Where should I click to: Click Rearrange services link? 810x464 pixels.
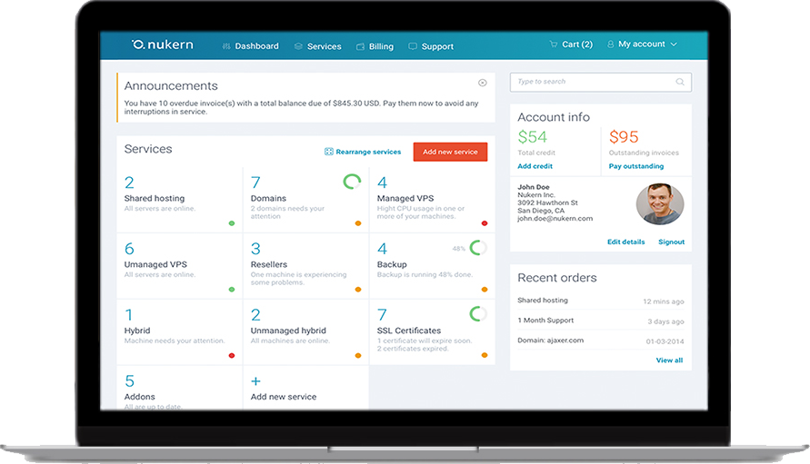pyautogui.click(x=368, y=152)
